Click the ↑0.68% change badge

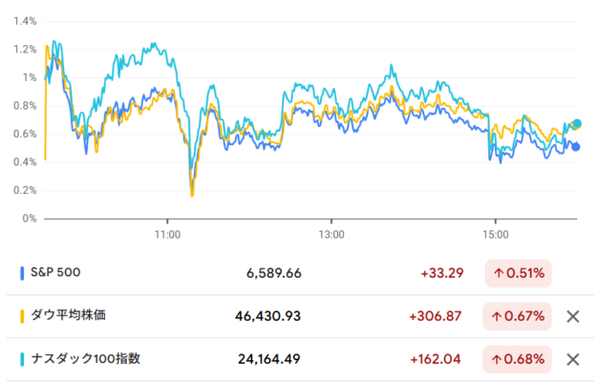point(519,359)
